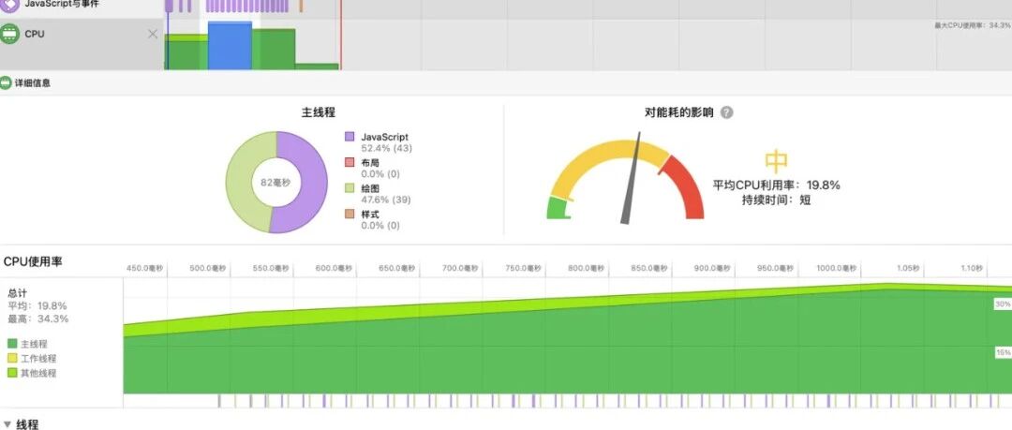
Task: Open help icon next to 对能耗的影响
Action: tap(727, 112)
